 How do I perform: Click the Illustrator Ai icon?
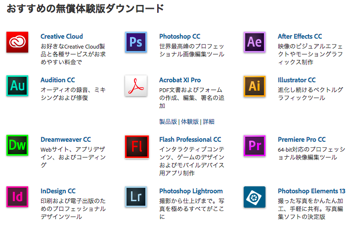255,86
